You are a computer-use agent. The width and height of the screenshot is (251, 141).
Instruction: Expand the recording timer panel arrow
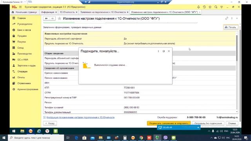[198, 127]
